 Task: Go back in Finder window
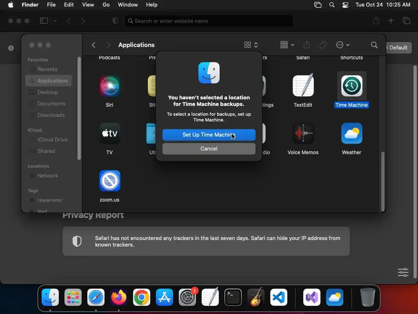[93, 45]
